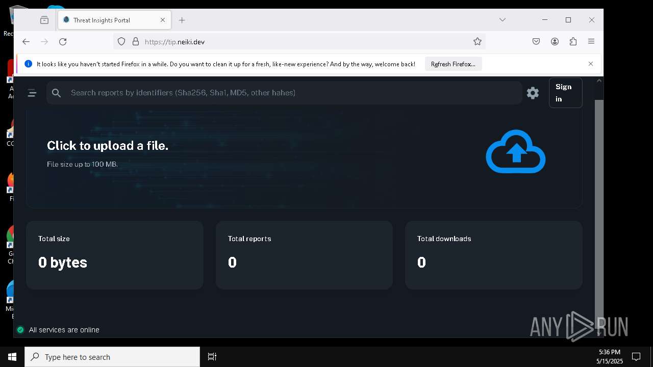Click the Sign in button
Screen dimensions: 653x367
(x=565, y=93)
